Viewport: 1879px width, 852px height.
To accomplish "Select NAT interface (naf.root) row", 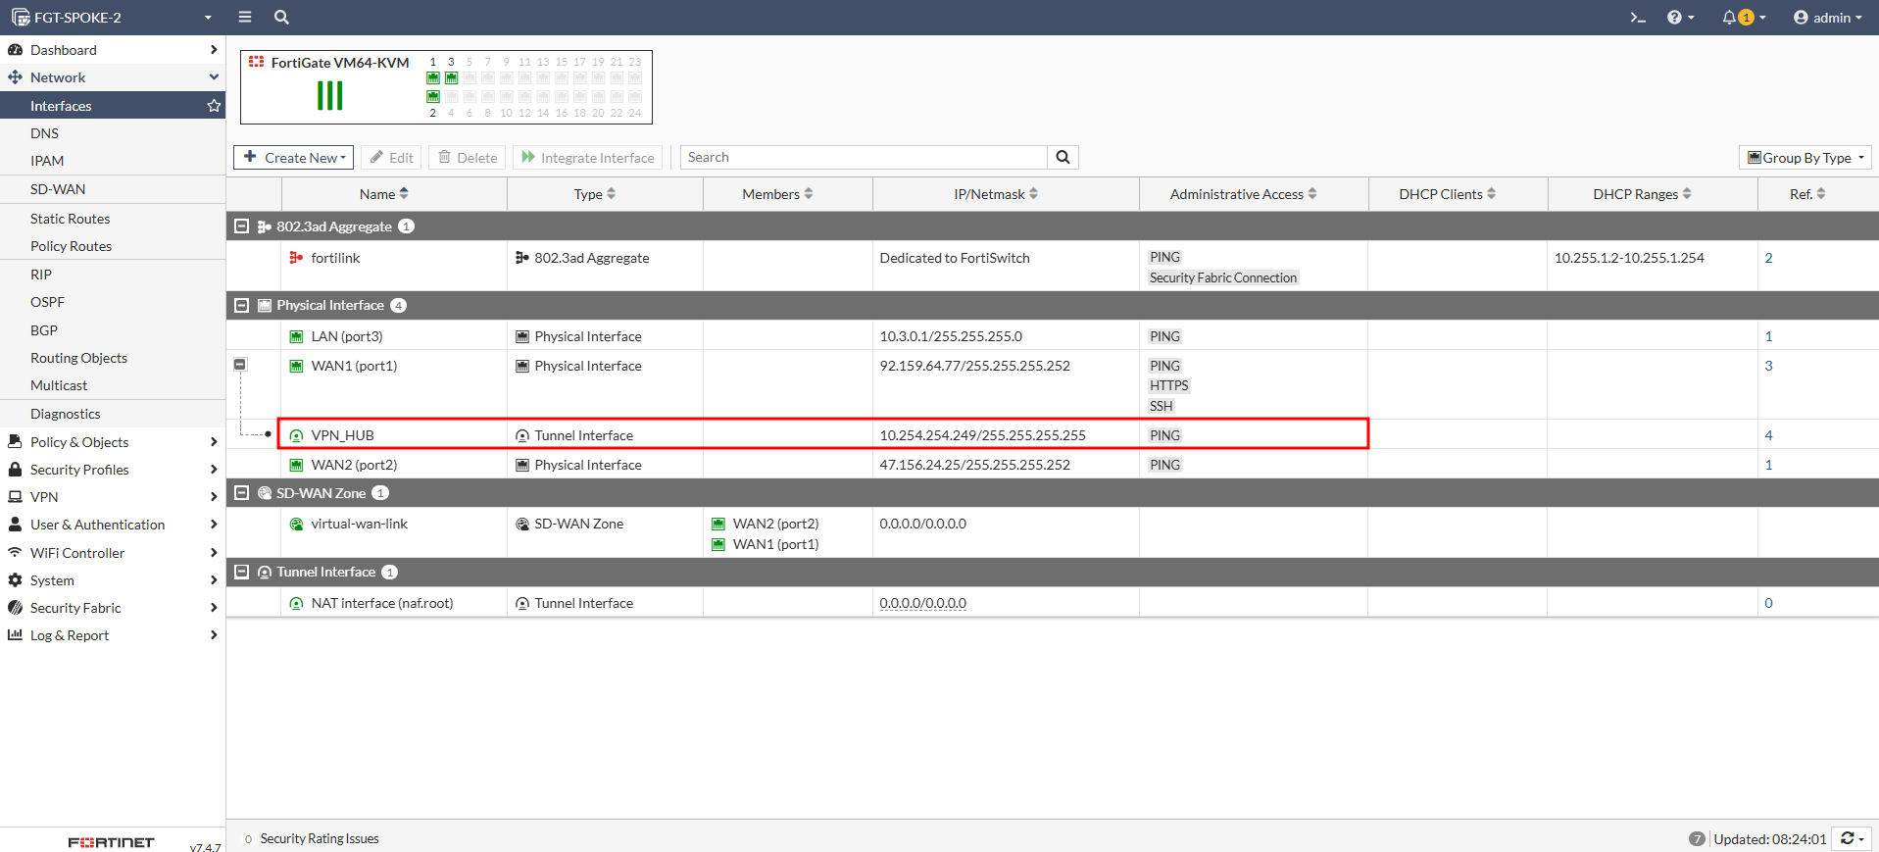I will click(1052, 602).
